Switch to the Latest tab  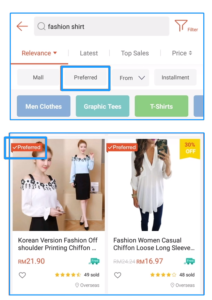[89, 53]
